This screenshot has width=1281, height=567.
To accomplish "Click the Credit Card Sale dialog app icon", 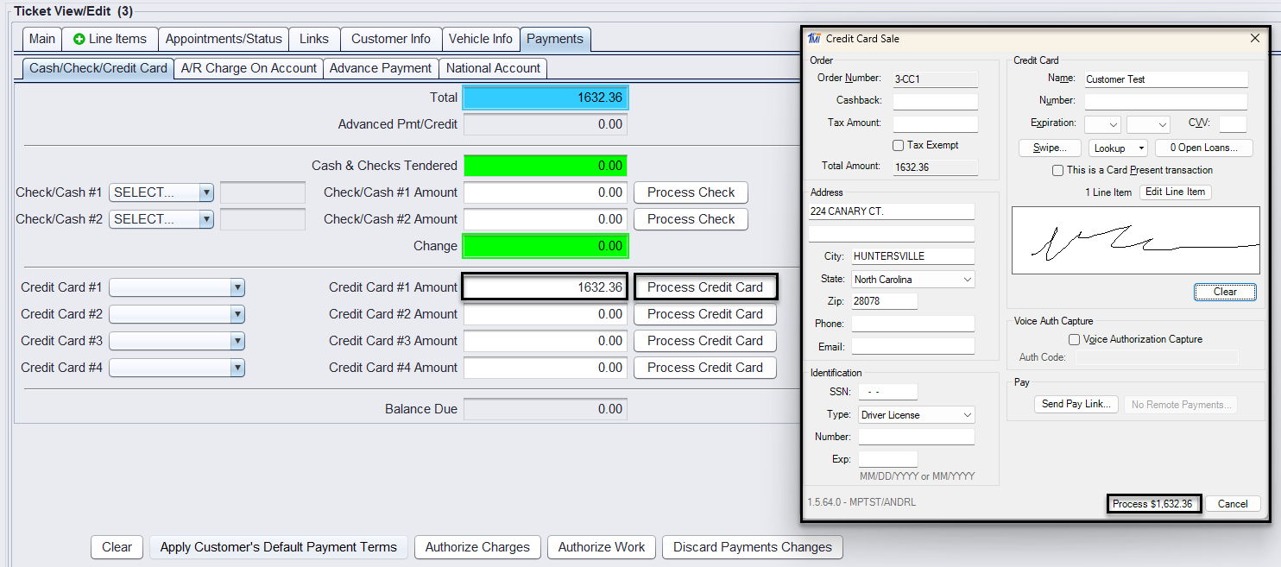I will point(814,39).
